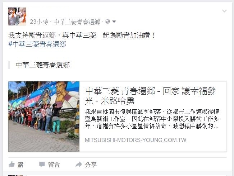Click the quoted 中華三菱青春還鄉 text
Viewport: 234px width, 176px height.
click(43, 65)
